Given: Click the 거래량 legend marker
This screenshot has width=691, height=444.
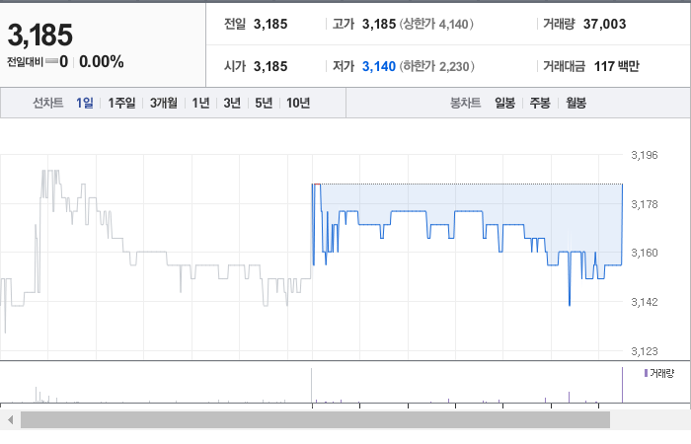Looking at the screenshot, I should tap(646, 373).
